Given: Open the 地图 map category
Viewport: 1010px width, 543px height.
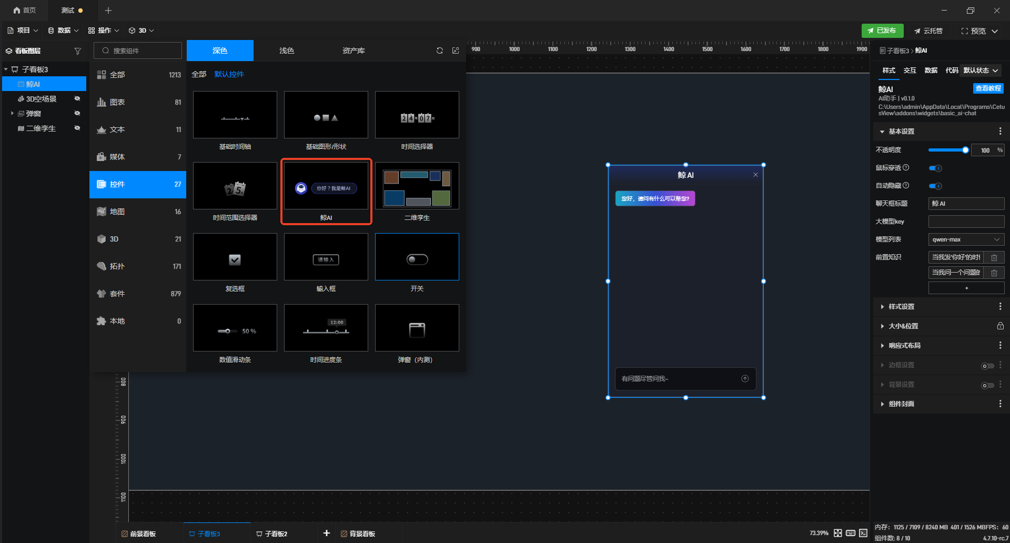Looking at the screenshot, I should 138,212.
